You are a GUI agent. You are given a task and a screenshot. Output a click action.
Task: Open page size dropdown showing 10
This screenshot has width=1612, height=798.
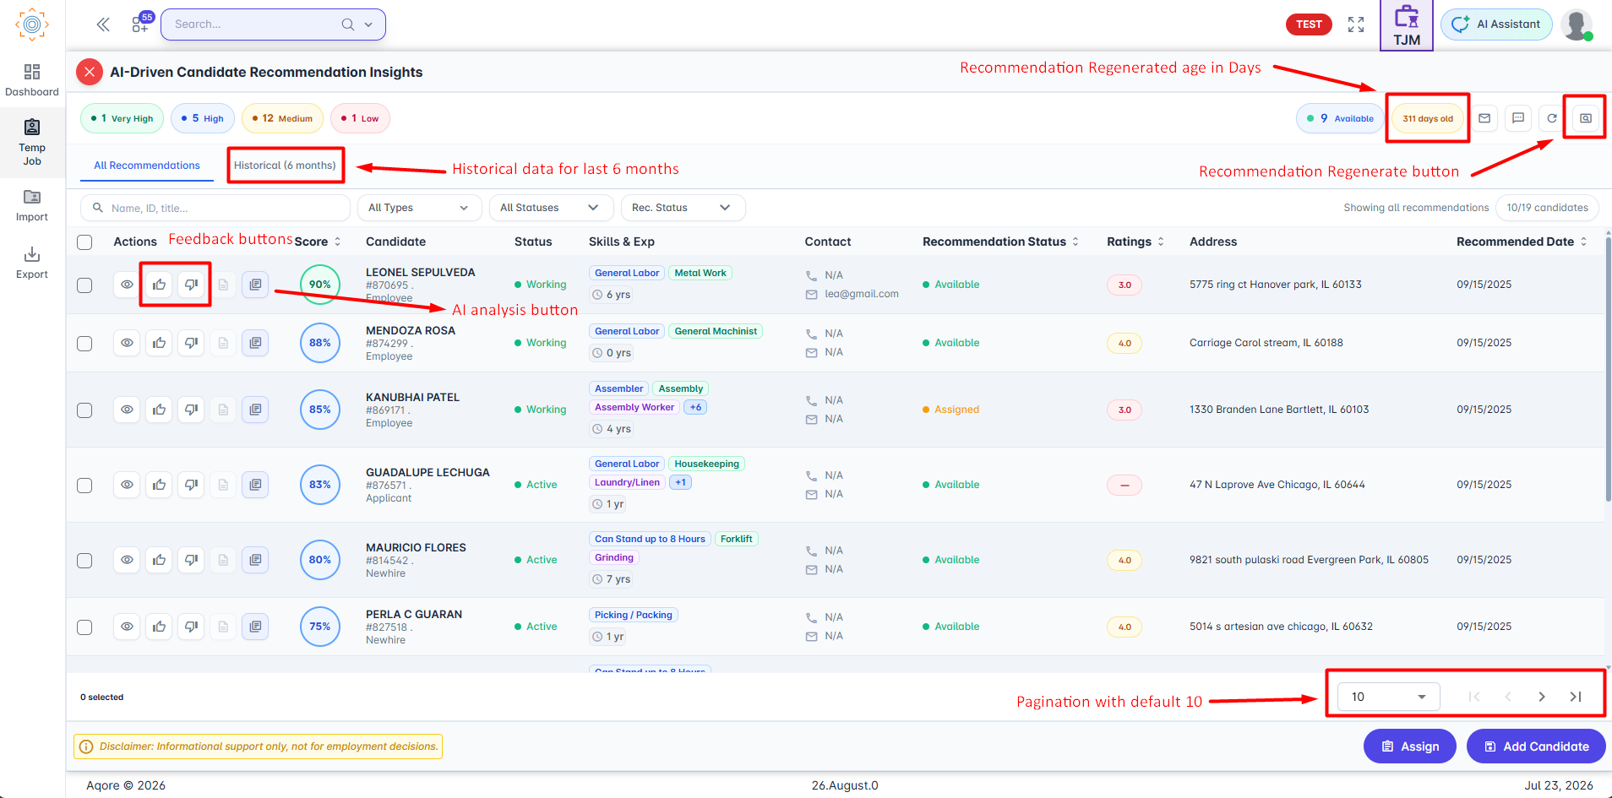[x=1389, y=697]
